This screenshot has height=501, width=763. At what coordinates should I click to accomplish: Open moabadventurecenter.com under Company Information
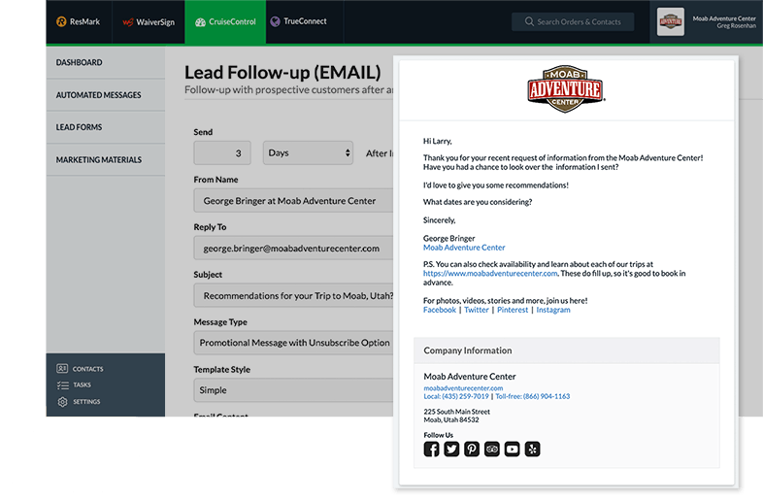point(463,388)
